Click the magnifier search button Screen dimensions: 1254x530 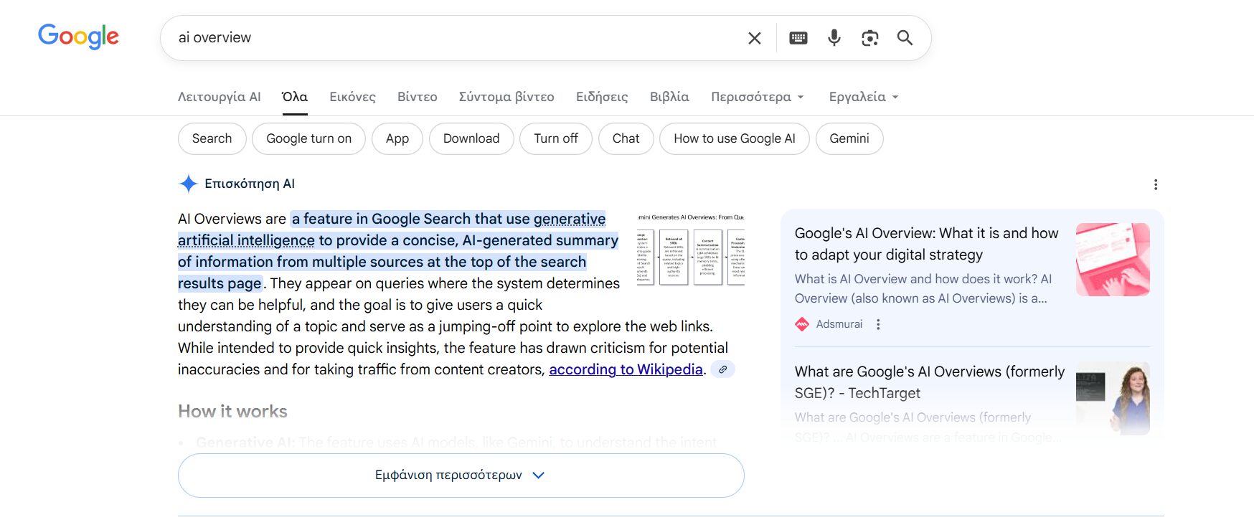(x=905, y=38)
